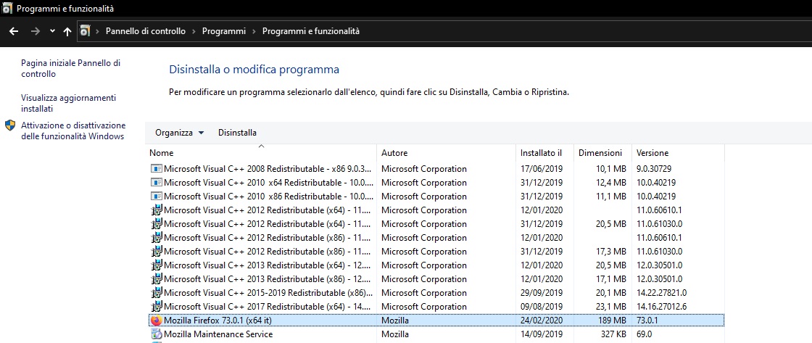The height and width of the screenshot is (343, 812).
Task: Expand chevron after Programmi breadcrumb
Action: (254, 31)
